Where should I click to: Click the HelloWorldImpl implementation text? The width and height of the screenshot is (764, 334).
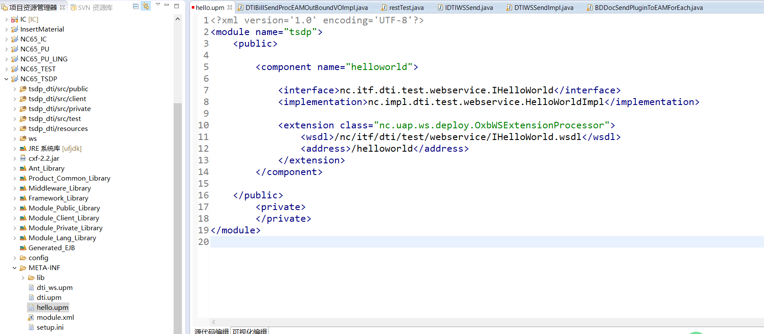(x=486, y=102)
